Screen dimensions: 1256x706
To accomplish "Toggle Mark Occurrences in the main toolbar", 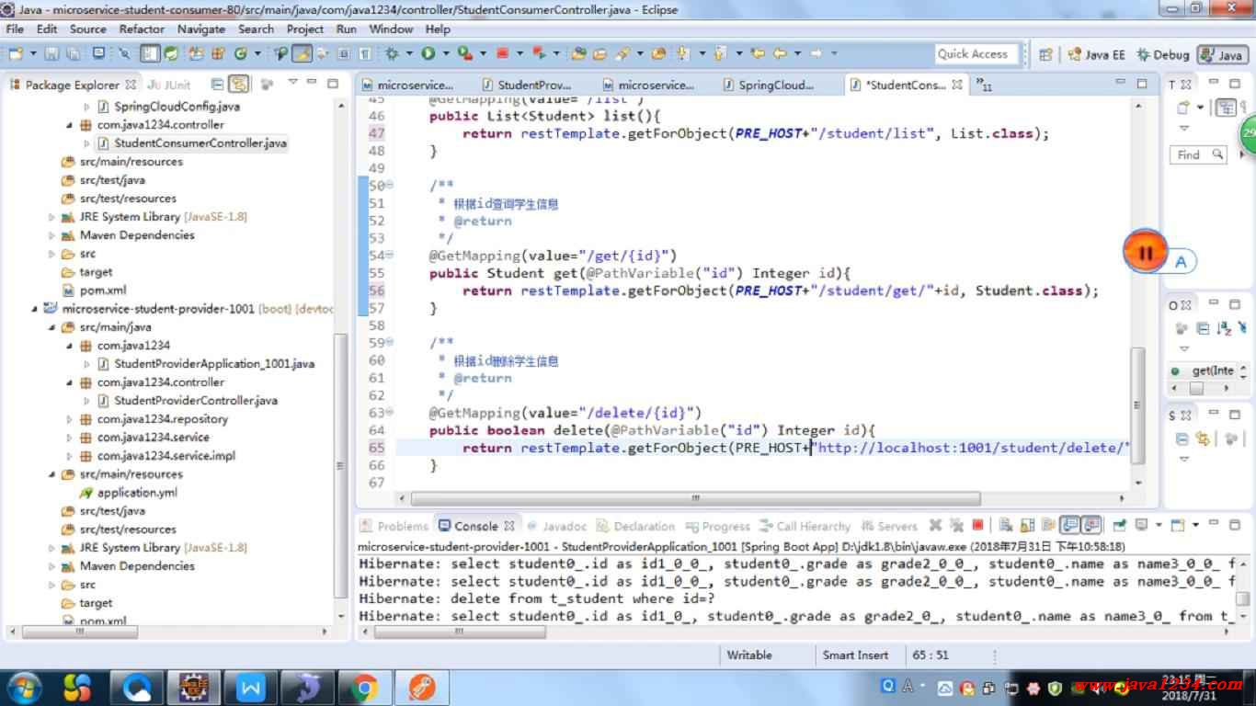I will tap(302, 53).
